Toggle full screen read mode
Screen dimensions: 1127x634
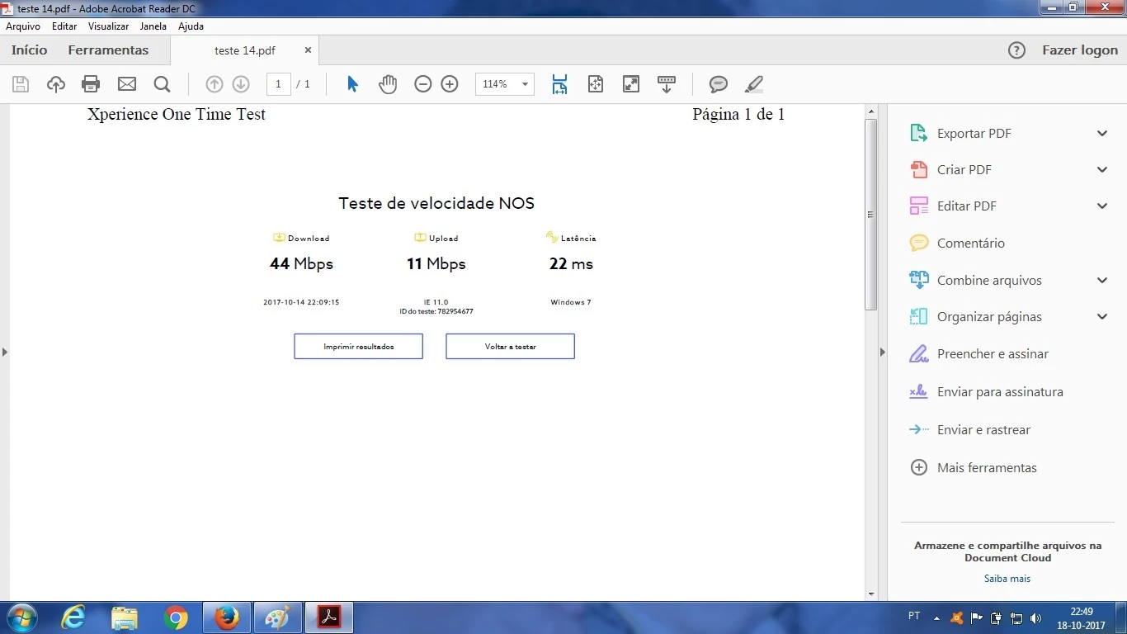631,84
